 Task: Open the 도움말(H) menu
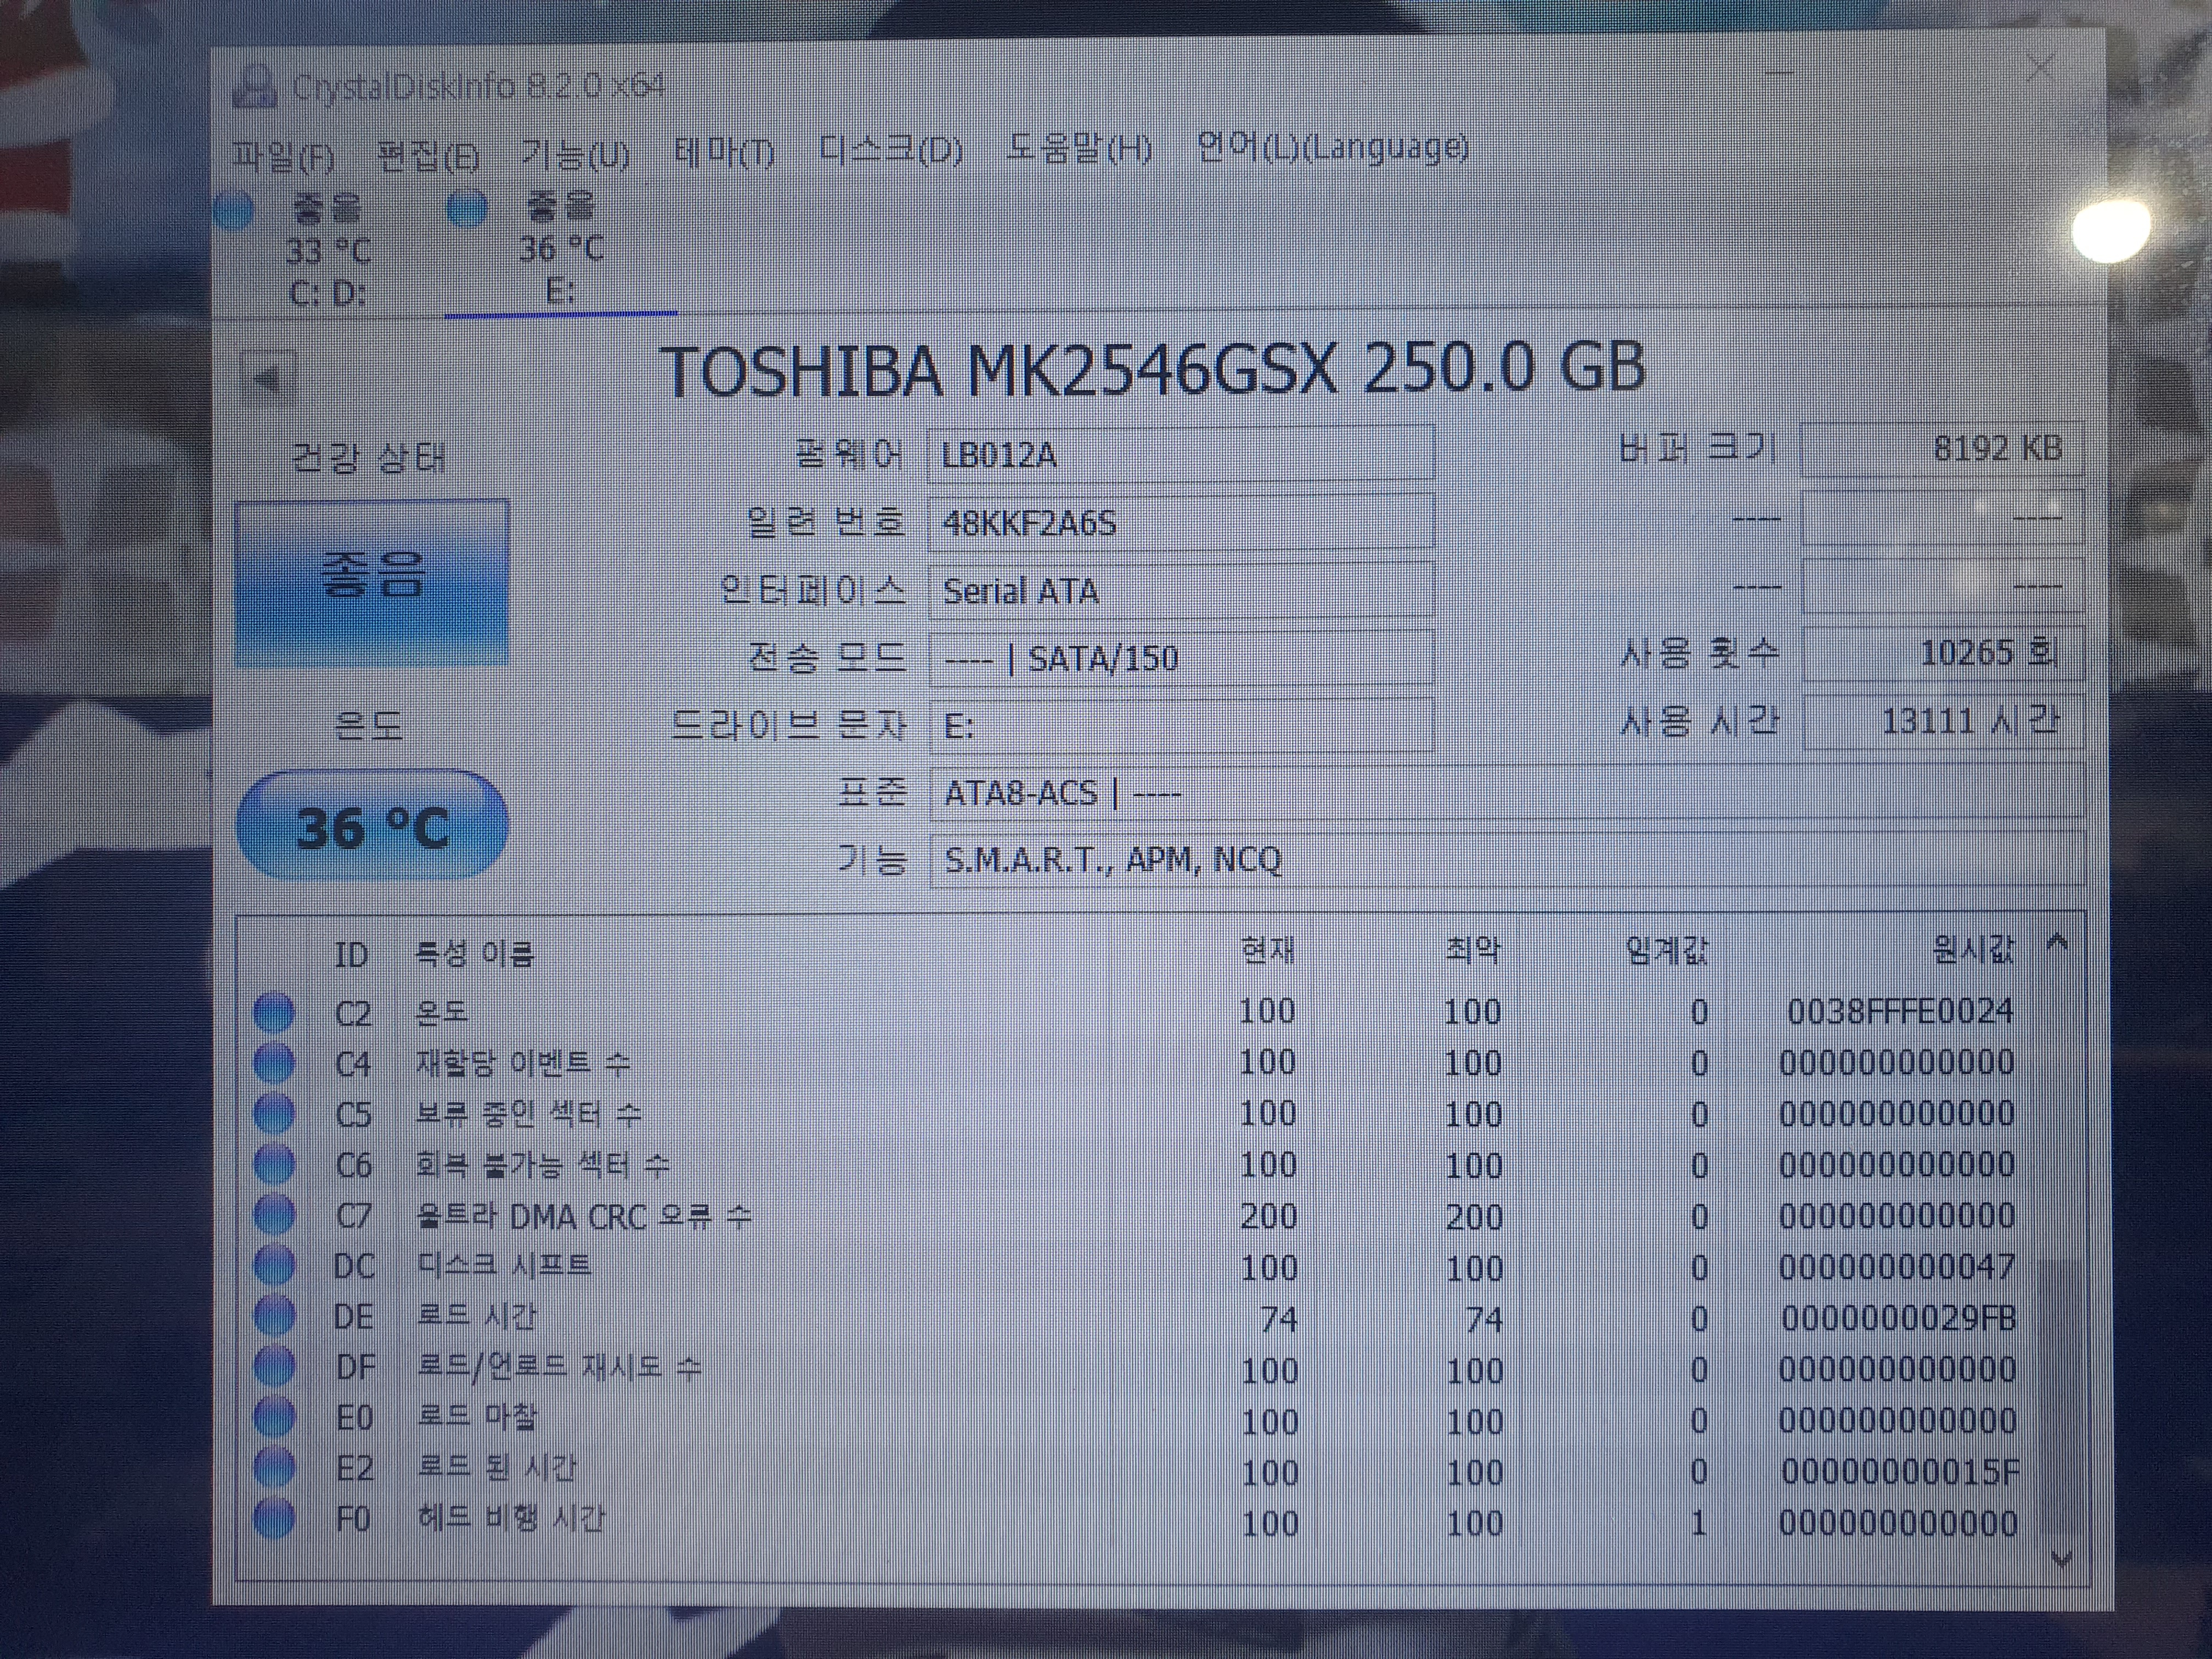coord(1079,149)
